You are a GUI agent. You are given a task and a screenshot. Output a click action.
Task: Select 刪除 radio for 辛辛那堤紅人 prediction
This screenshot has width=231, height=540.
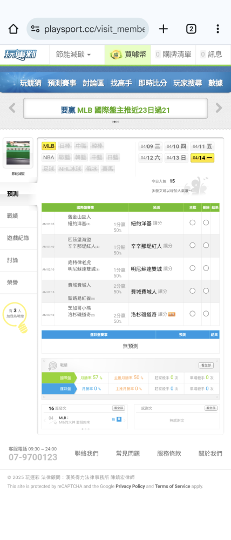(206, 245)
